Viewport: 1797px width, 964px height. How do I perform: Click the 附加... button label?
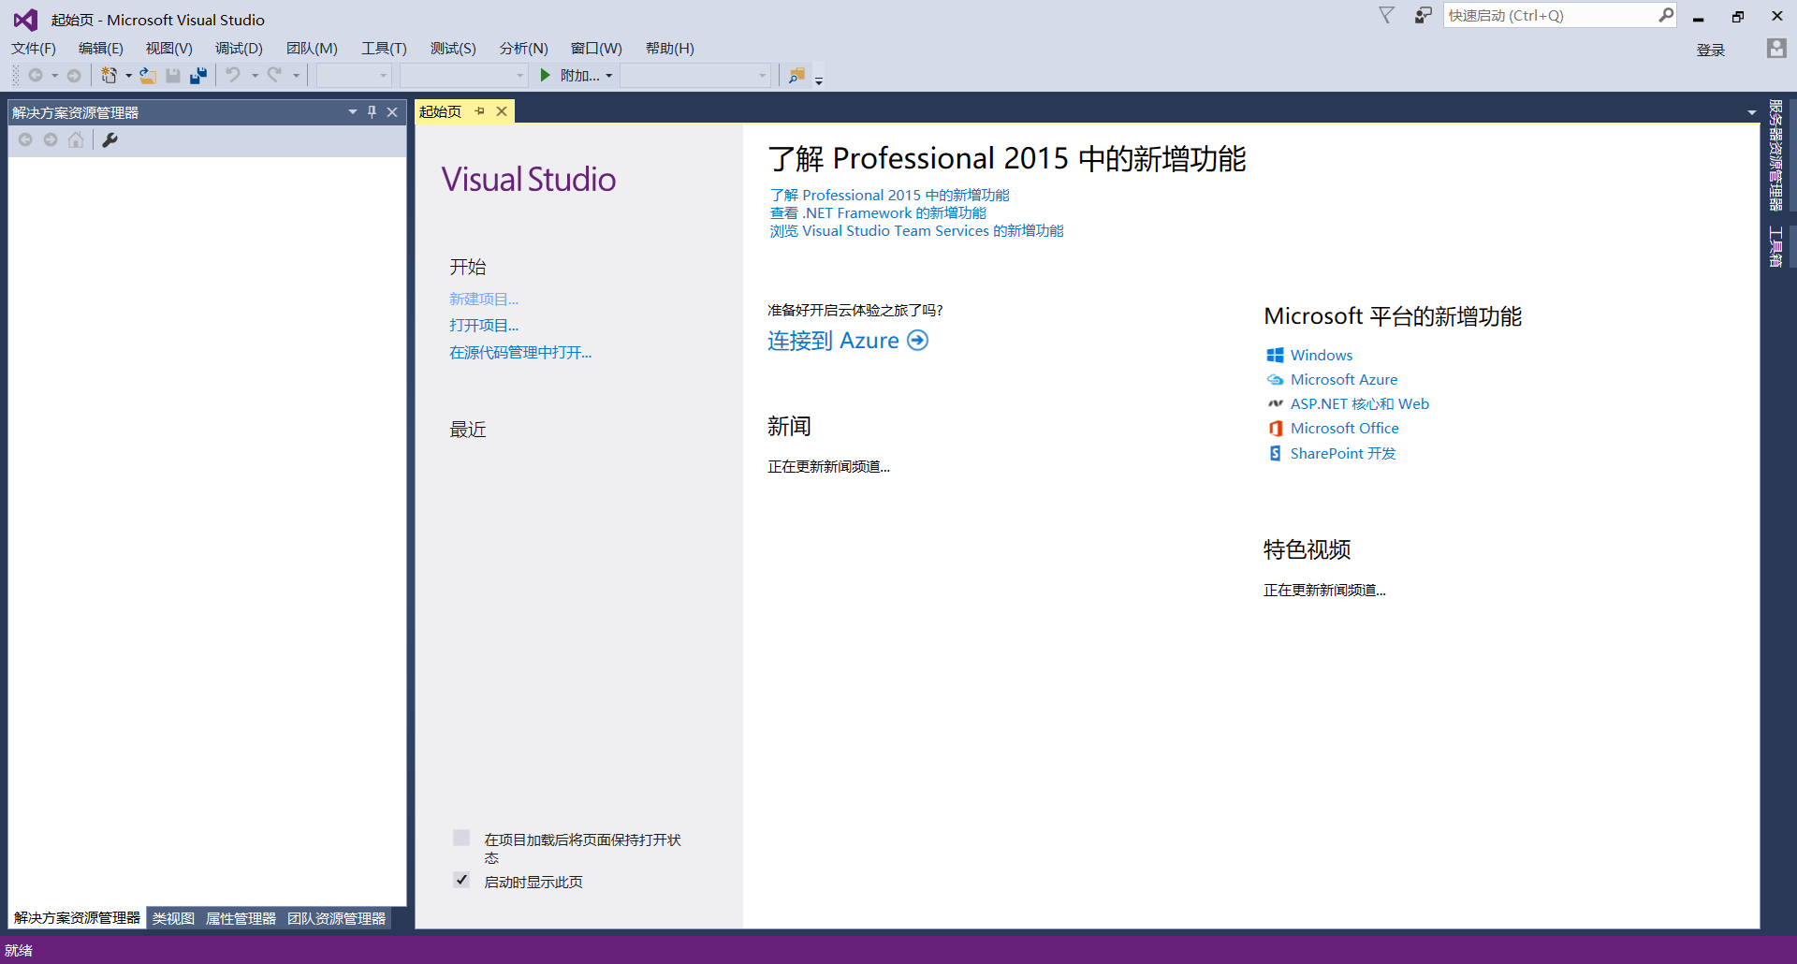pos(579,76)
